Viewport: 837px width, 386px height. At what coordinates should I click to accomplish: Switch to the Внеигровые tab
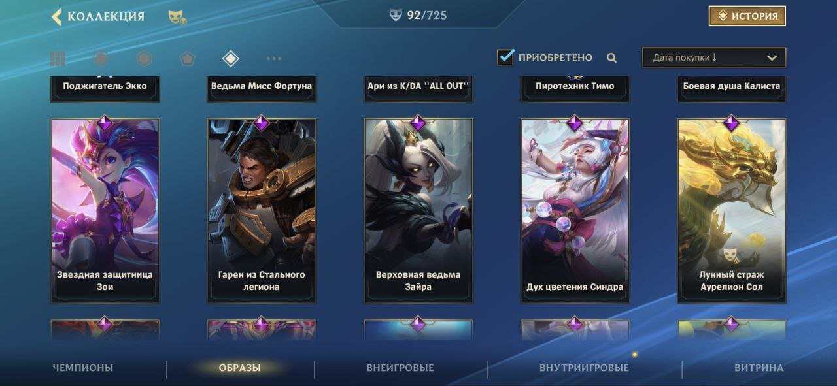point(400,368)
